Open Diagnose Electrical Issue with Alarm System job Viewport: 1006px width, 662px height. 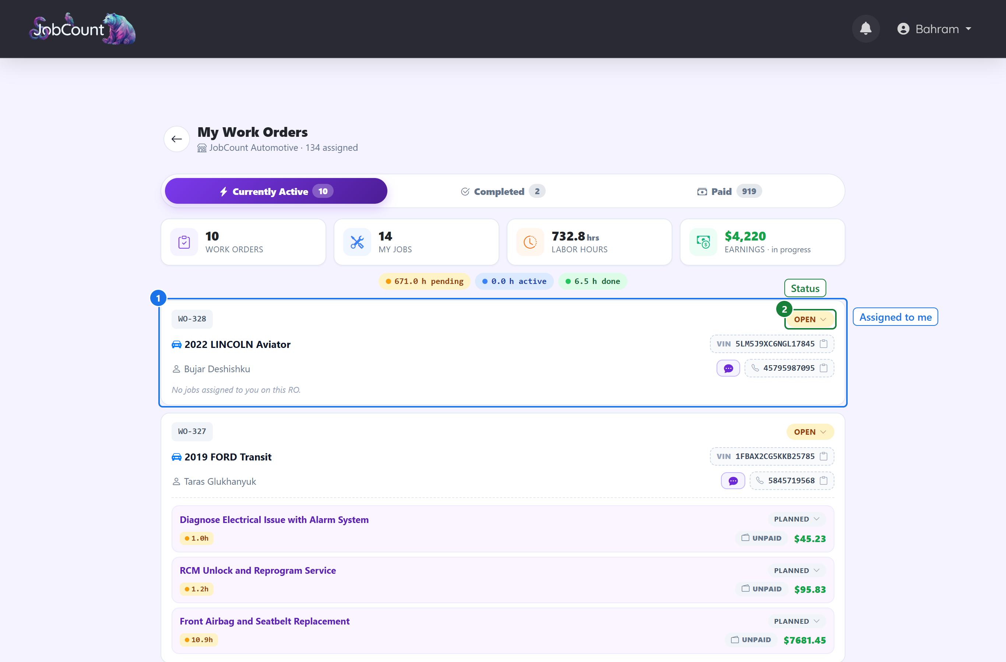coord(274,520)
